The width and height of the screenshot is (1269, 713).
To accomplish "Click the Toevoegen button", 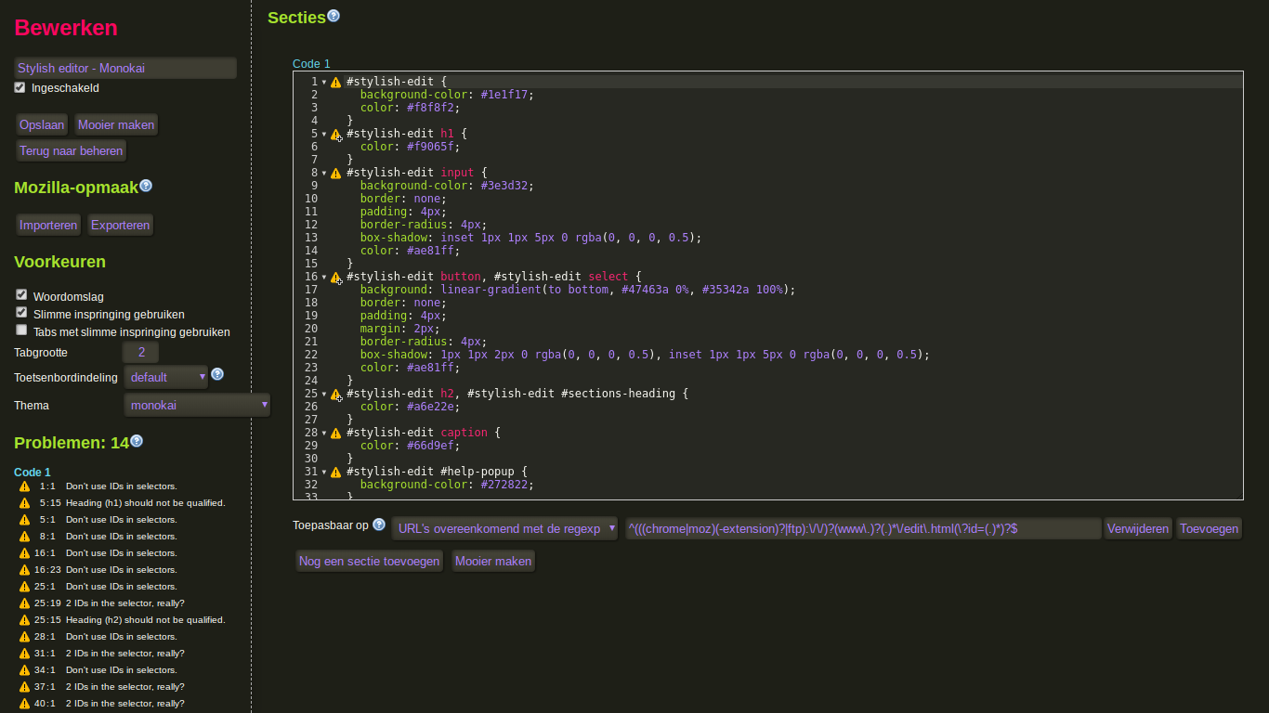I will [1209, 528].
